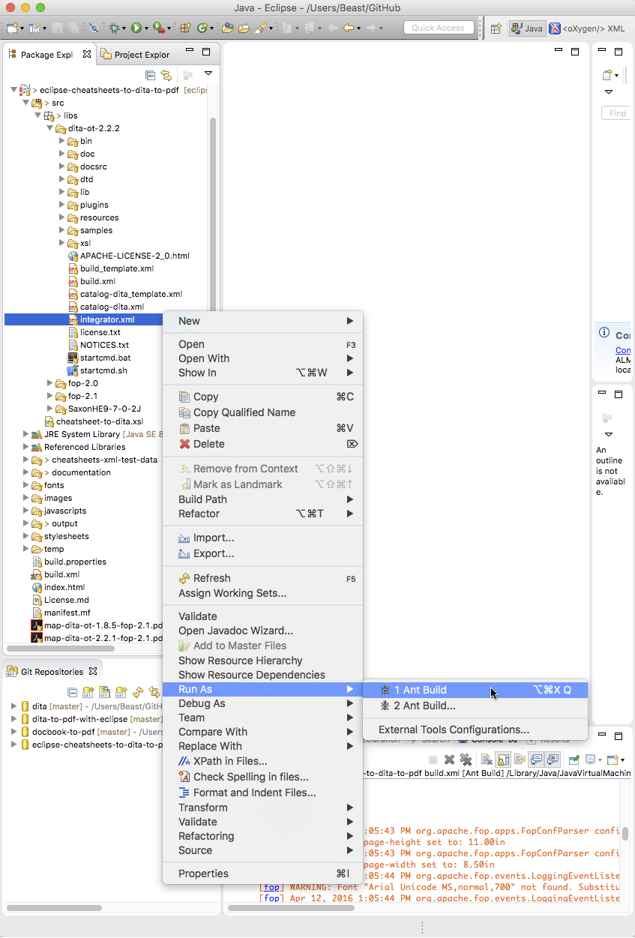Viewport: 635px width, 938px height.
Task: Select 1 Ant Build submenu item
Action: point(475,690)
